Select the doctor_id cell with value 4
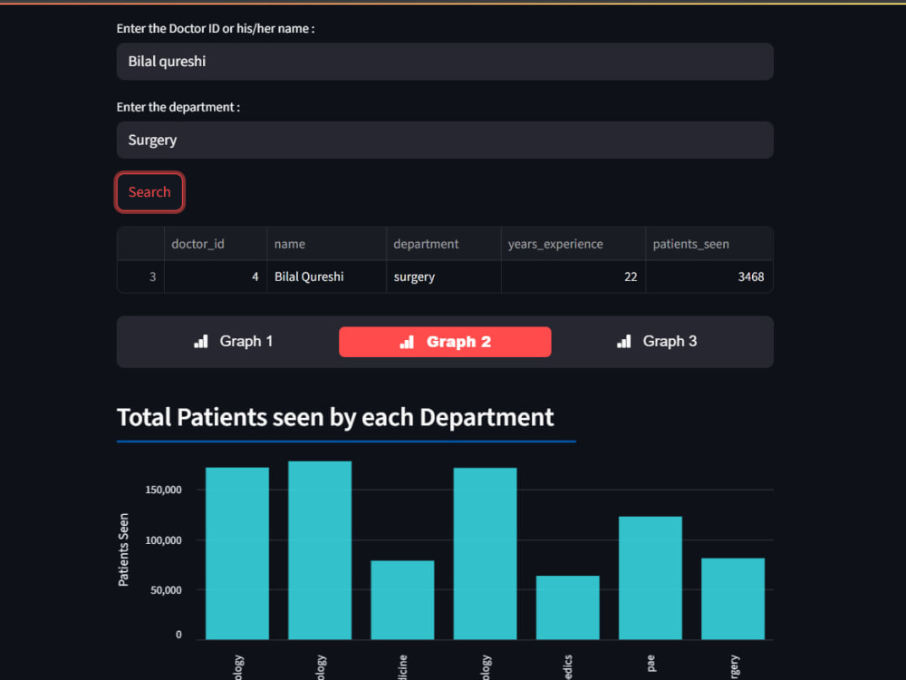 [x=216, y=277]
